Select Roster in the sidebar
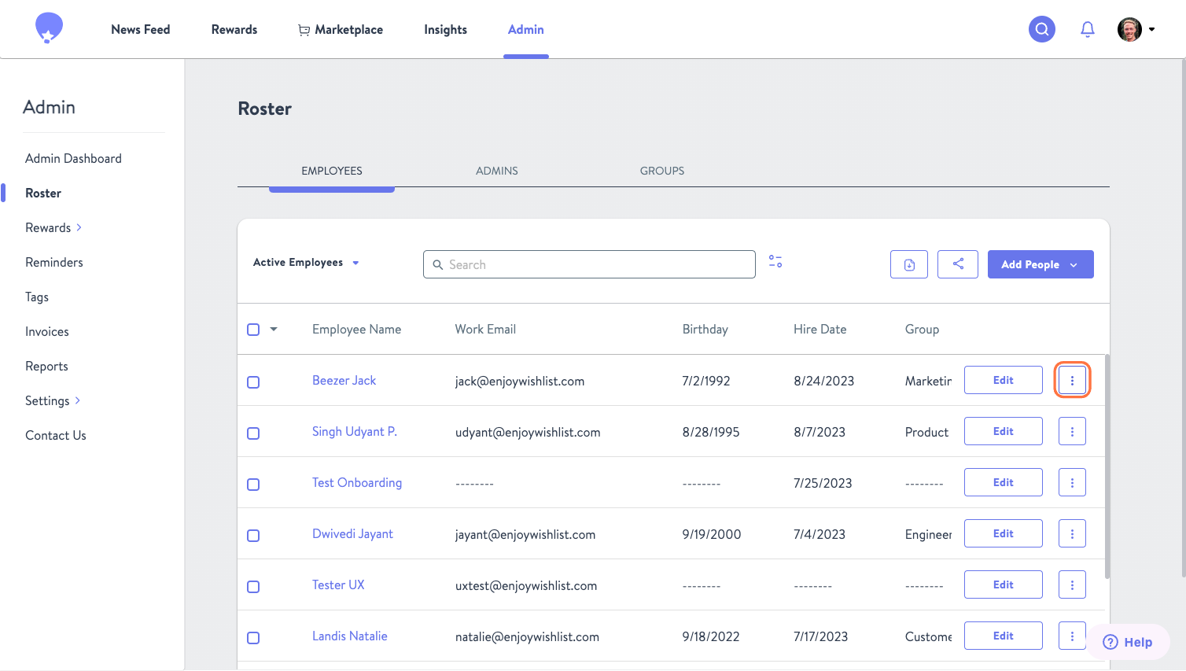 43,193
